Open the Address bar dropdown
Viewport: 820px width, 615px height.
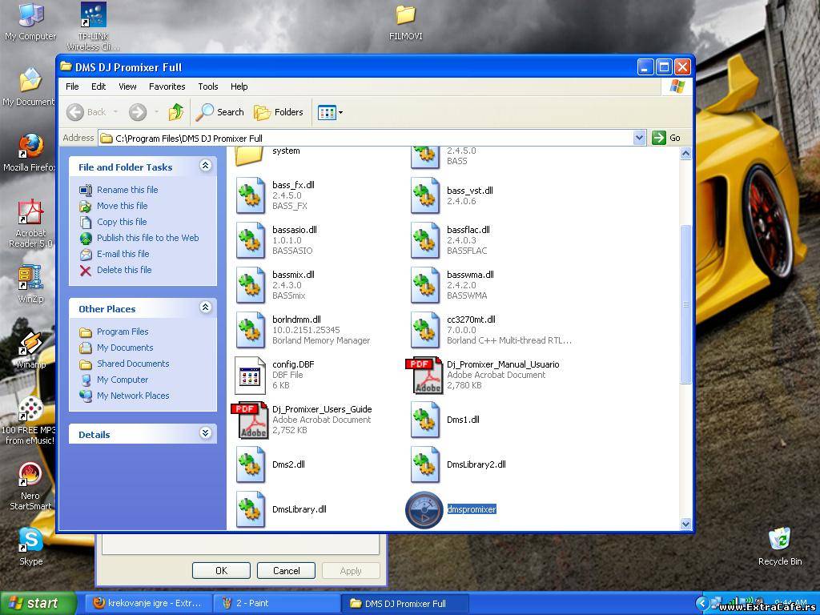(x=639, y=138)
